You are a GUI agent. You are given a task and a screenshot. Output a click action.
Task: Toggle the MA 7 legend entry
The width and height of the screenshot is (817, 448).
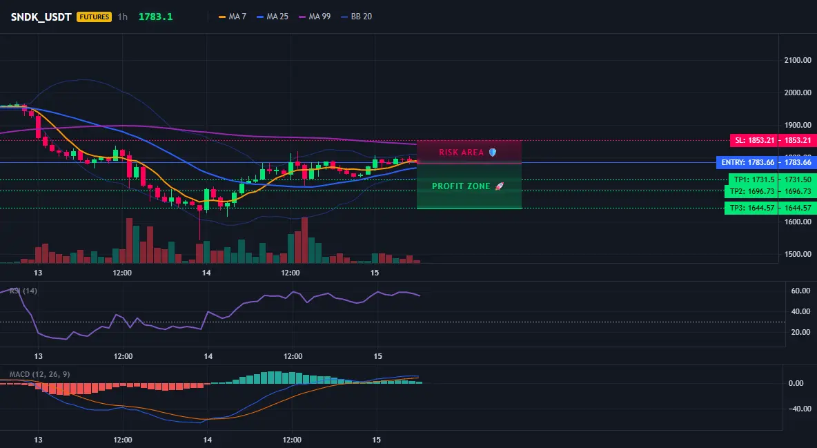(x=233, y=17)
